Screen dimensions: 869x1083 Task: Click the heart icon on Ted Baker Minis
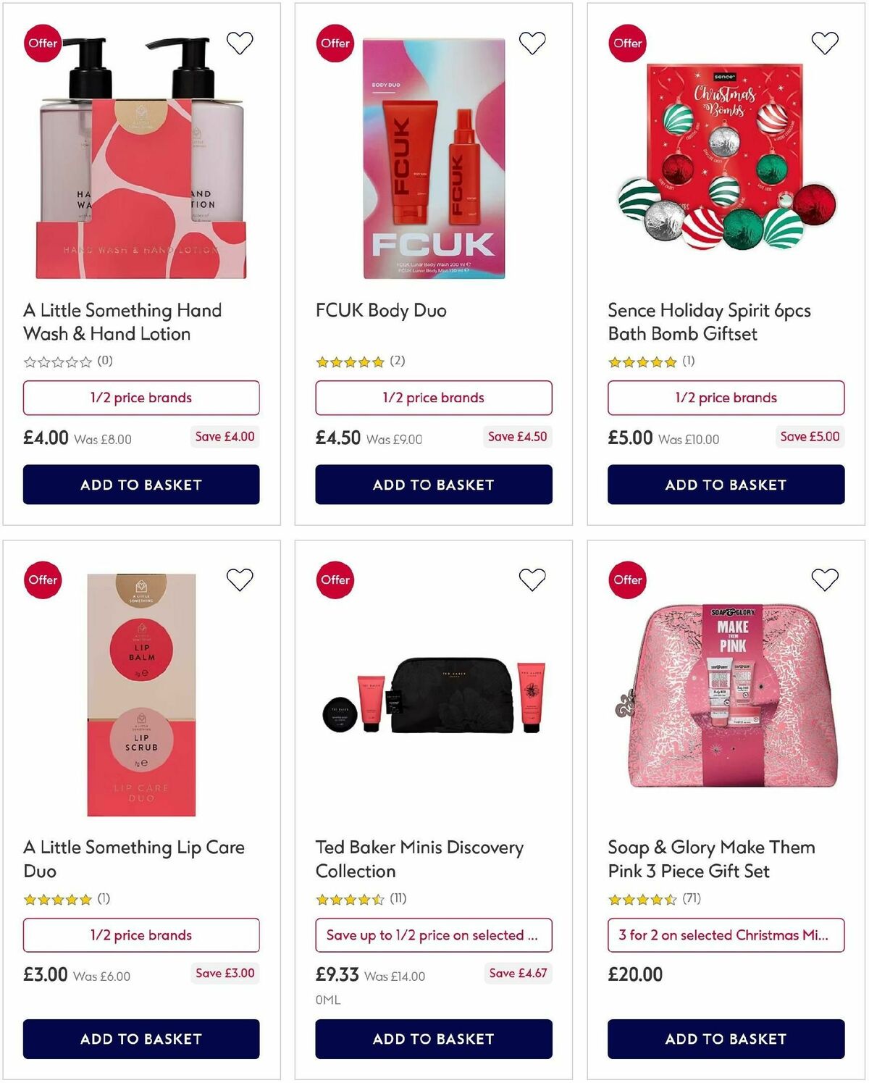(532, 580)
